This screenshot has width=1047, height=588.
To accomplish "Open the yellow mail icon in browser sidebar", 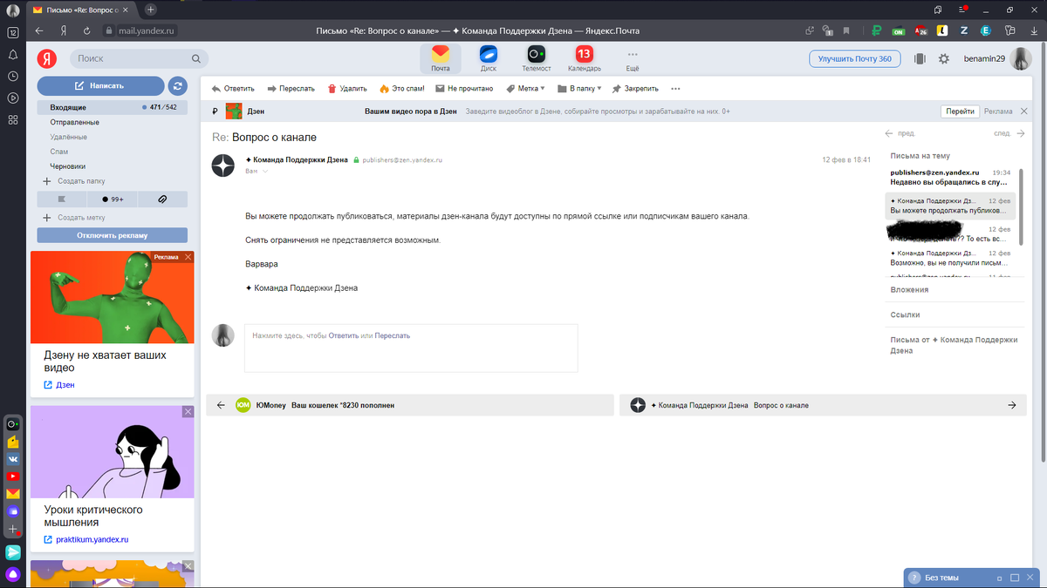I will [13, 494].
